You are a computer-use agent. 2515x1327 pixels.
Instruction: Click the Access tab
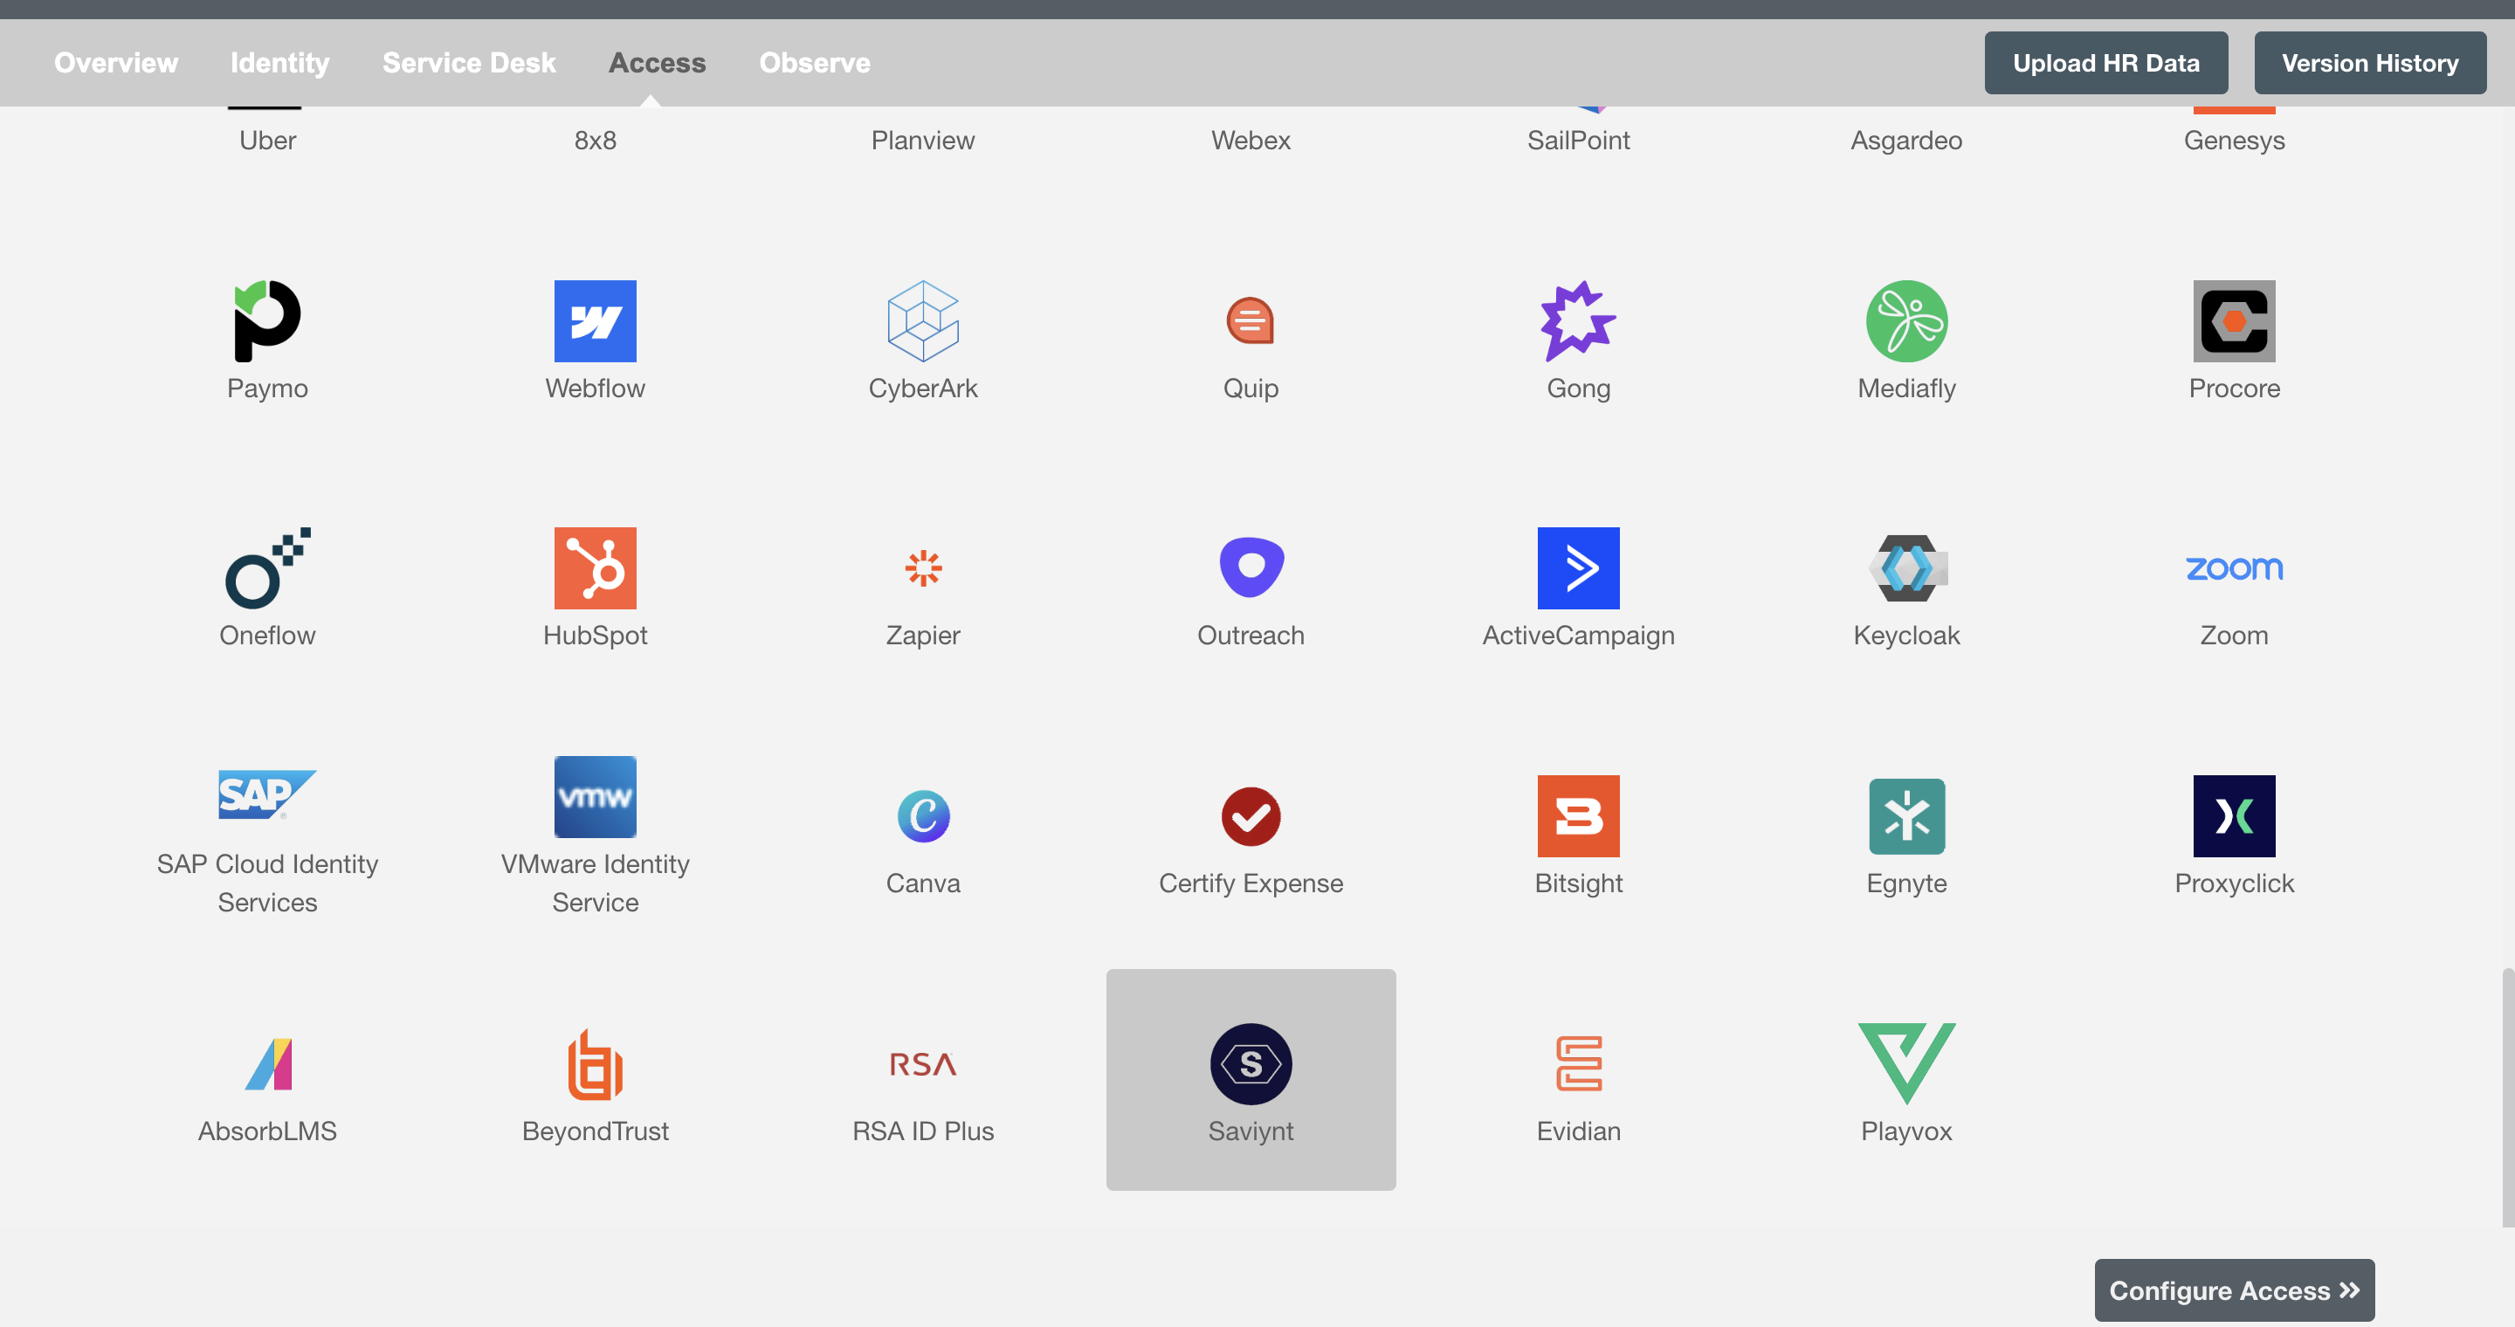657,61
